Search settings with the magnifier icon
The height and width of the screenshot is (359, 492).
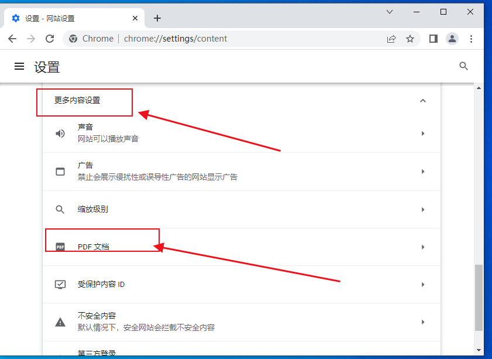point(463,66)
